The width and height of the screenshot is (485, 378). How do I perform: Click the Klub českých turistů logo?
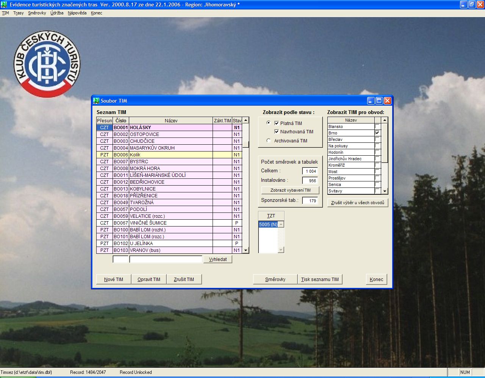pos(47,64)
